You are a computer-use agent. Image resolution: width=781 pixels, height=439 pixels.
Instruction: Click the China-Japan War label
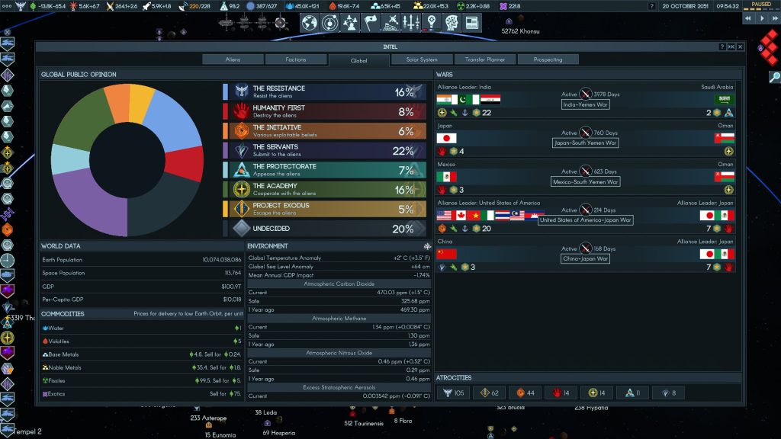point(585,258)
